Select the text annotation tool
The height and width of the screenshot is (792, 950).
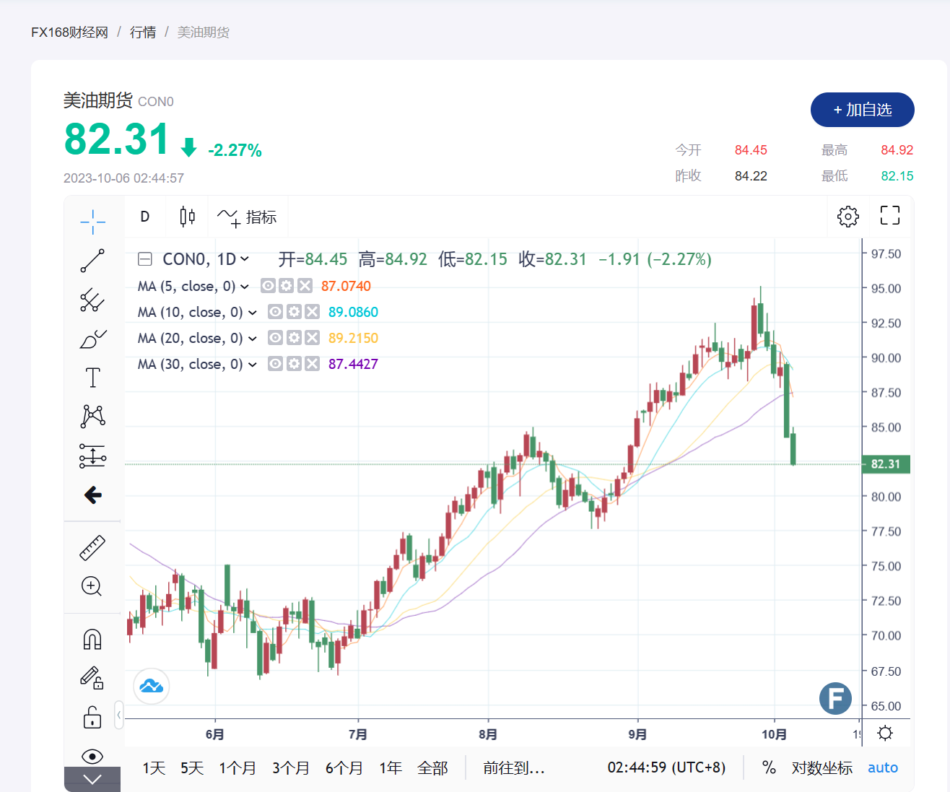92,378
